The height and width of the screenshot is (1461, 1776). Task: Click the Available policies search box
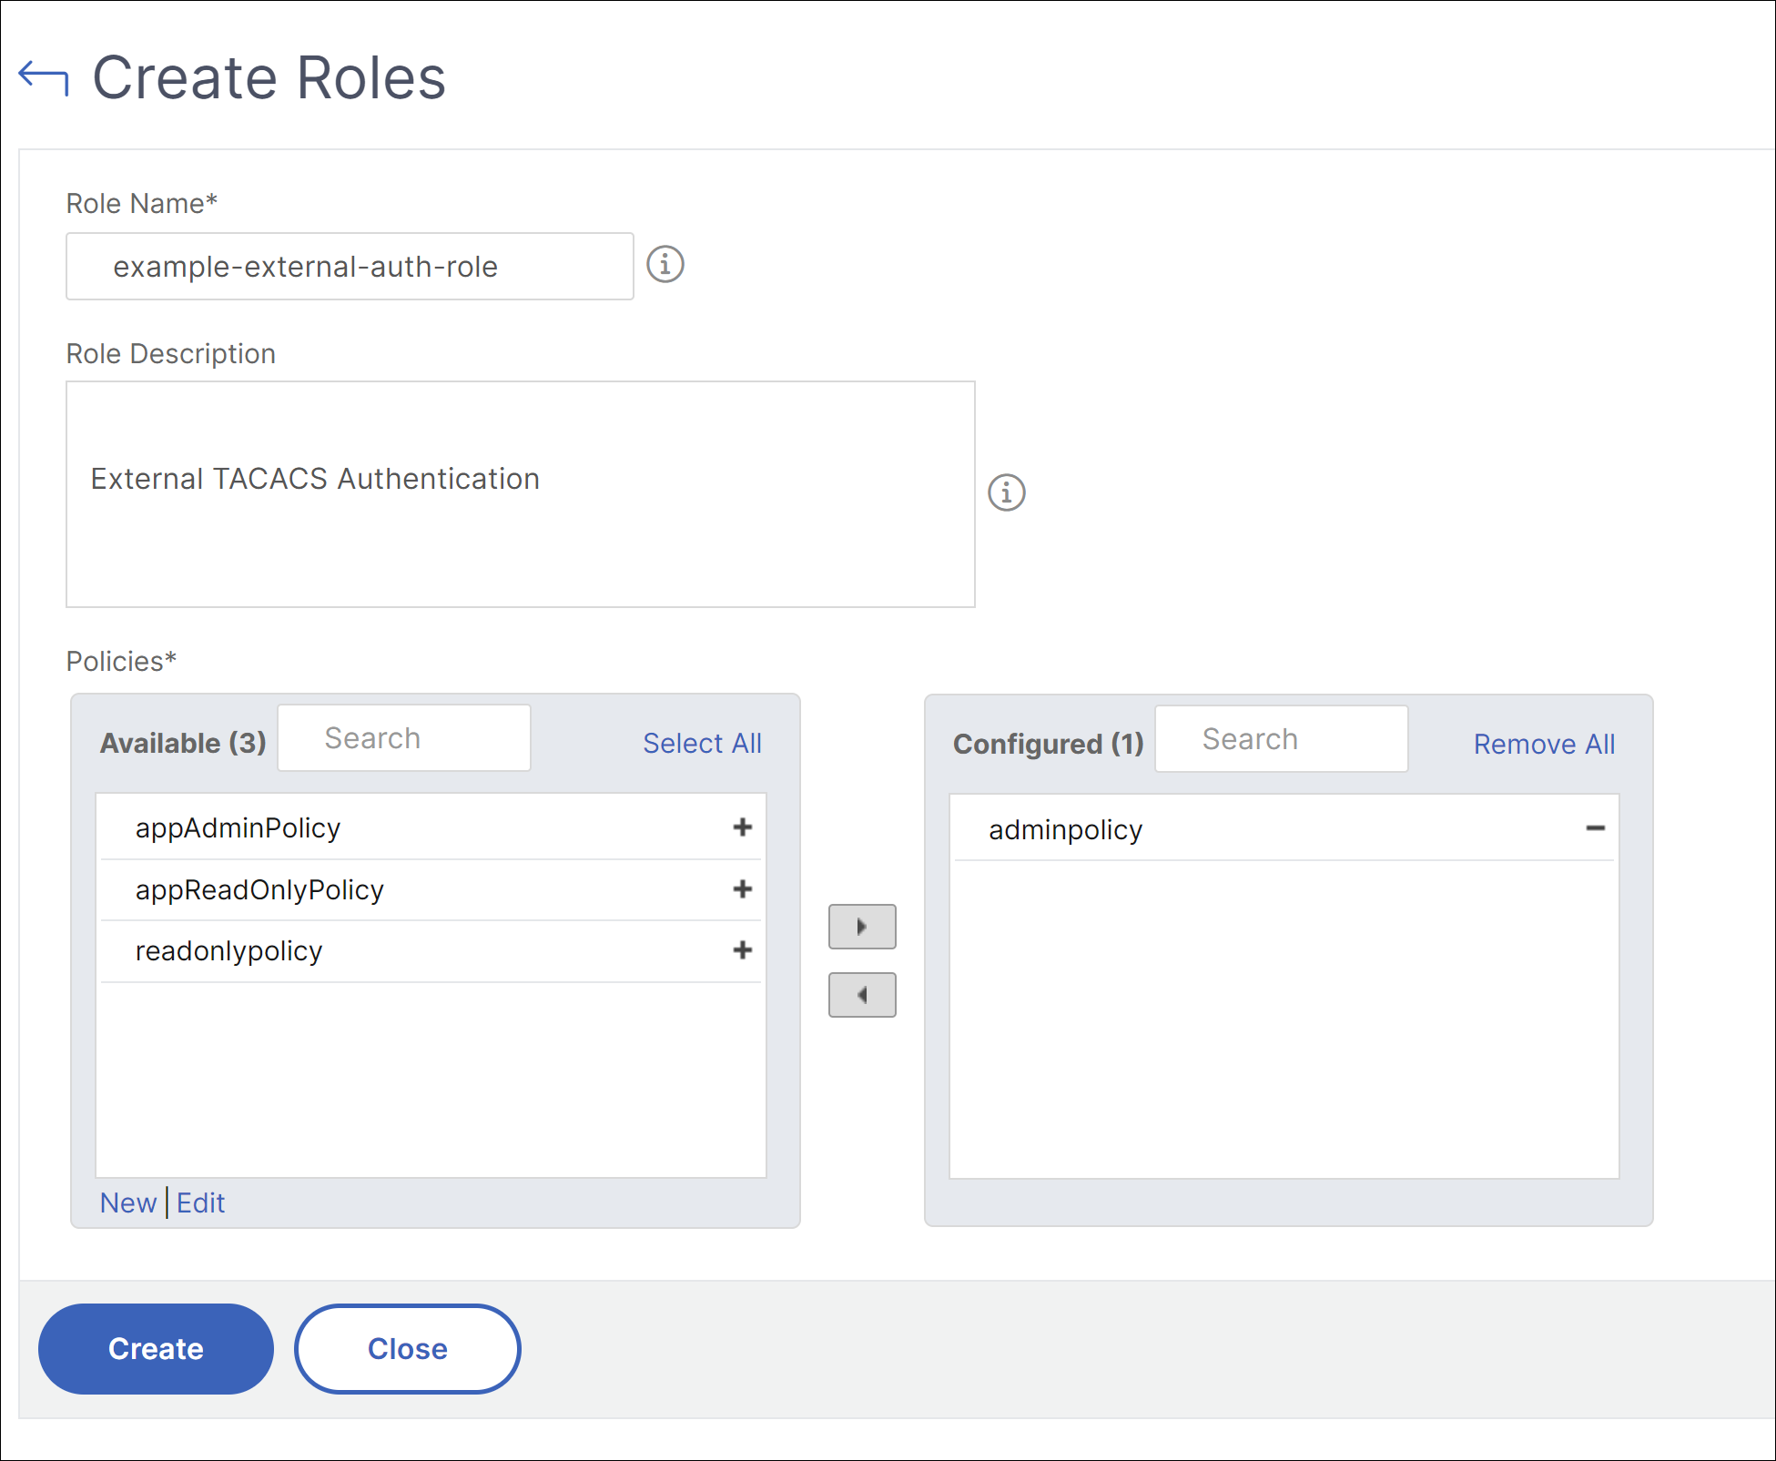404,738
